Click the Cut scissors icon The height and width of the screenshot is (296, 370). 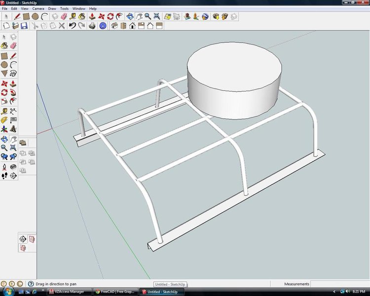[35, 26]
